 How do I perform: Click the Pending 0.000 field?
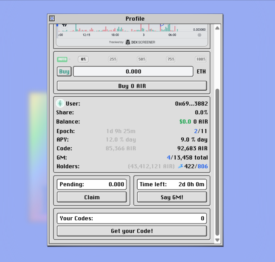click(92, 184)
